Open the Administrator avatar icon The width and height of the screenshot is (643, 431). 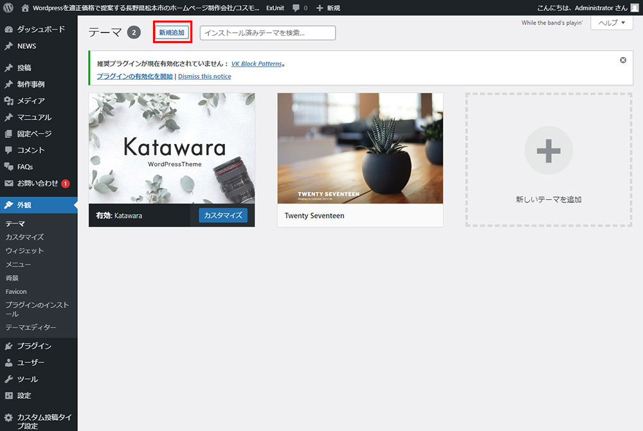[x=635, y=8]
